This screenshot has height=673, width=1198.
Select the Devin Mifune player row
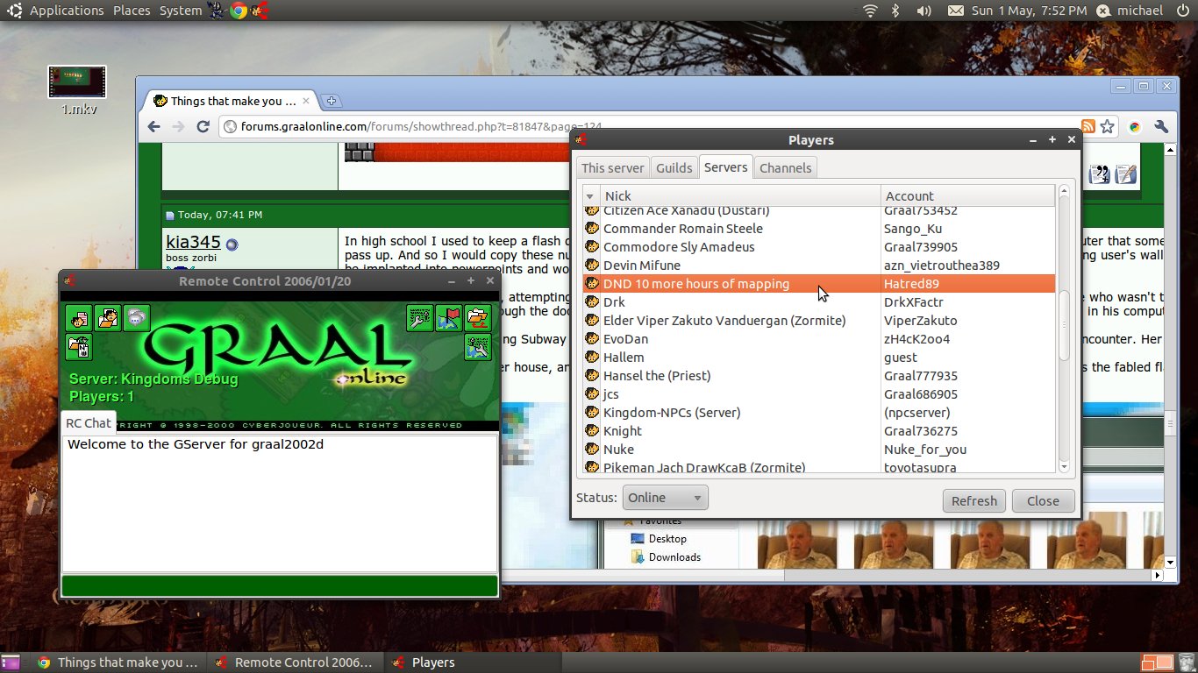pyautogui.click(x=819, y=266)
